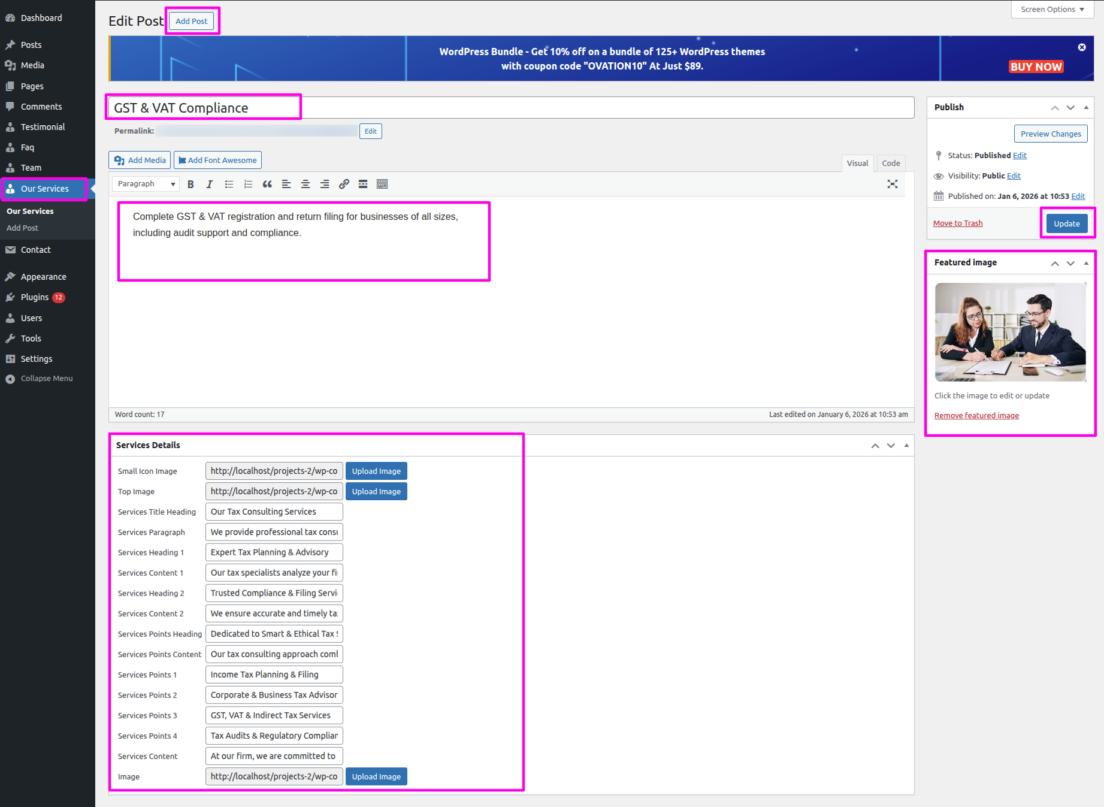Open Plugins in the sidebar menu

35,297
